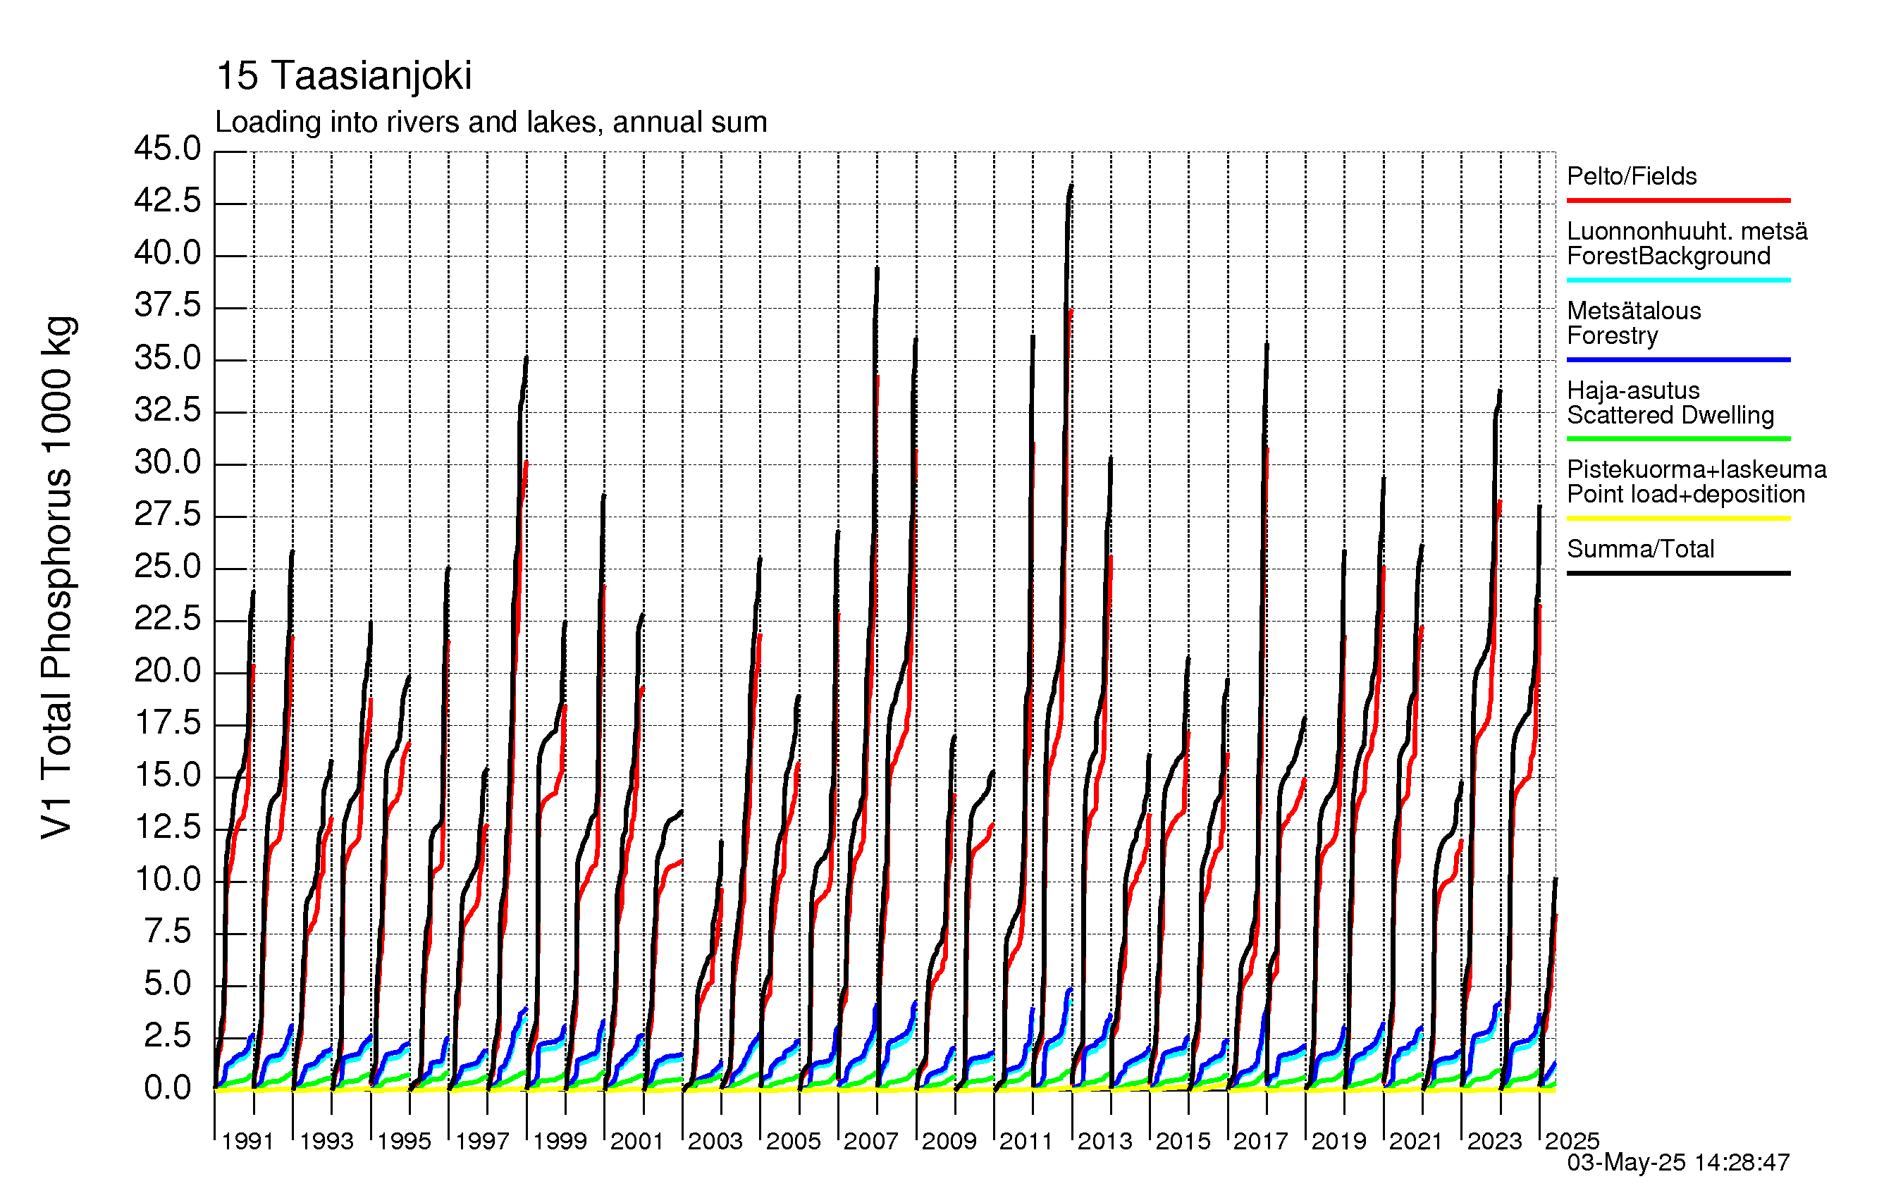Click the y-axis value 22.5
The image size is (1903, 1198).
(x=168, y=619)
